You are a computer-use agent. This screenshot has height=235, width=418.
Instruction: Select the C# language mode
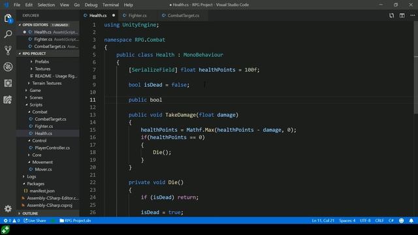(x=391, y=221)
